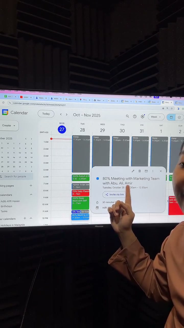Switch to Tasks view checkmark icon
Viewport: 184px width, 328px height.
coord(179,117)
